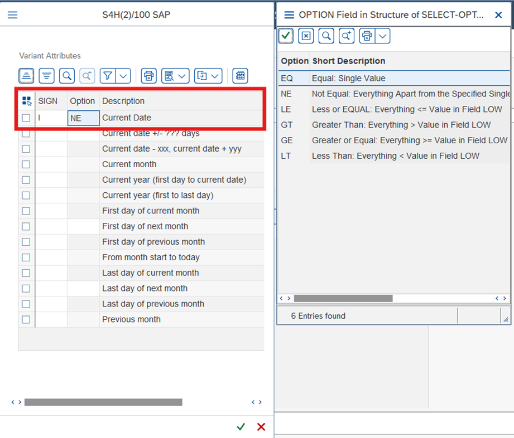
Task: Expand the export dropdown arrow in toolbar
Action: click(x=215, y=76)
